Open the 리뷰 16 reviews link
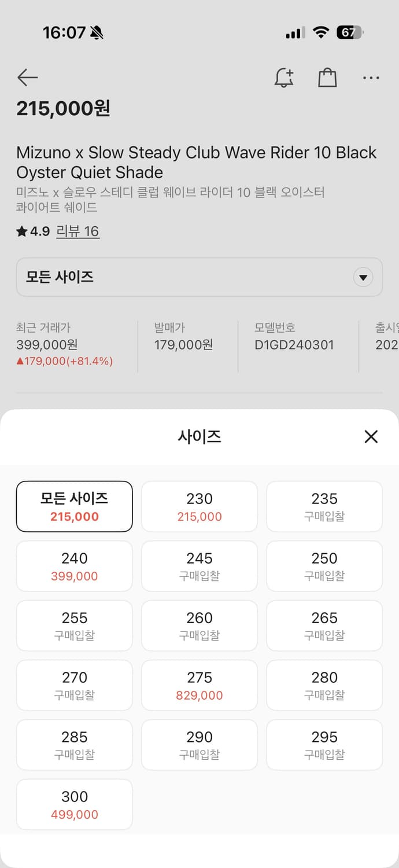 (77, 231)
